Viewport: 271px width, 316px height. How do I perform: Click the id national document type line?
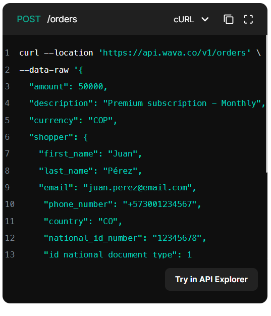click(x=118, y=255)
